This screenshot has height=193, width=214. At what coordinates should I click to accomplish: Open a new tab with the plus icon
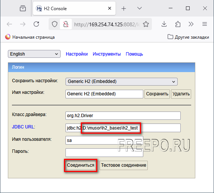(x=124, y=9)
